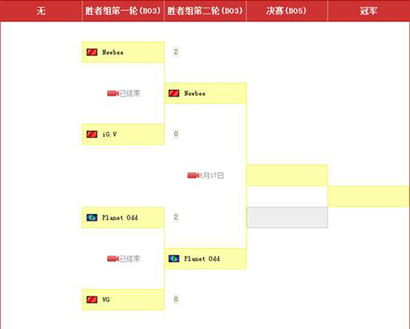Select the 胜者组第二轮(BO3) header tab
410x329 pixels.
[205, 11]
